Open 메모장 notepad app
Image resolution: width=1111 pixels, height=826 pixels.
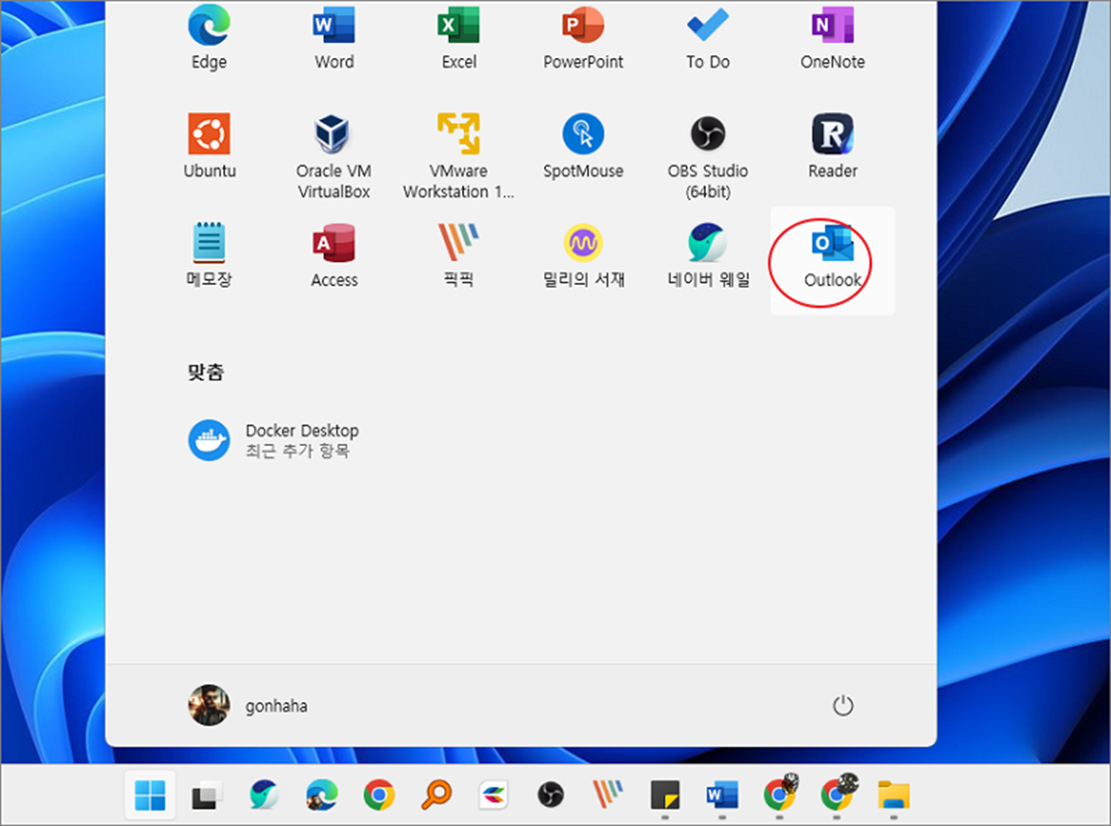tap(209, 256)
